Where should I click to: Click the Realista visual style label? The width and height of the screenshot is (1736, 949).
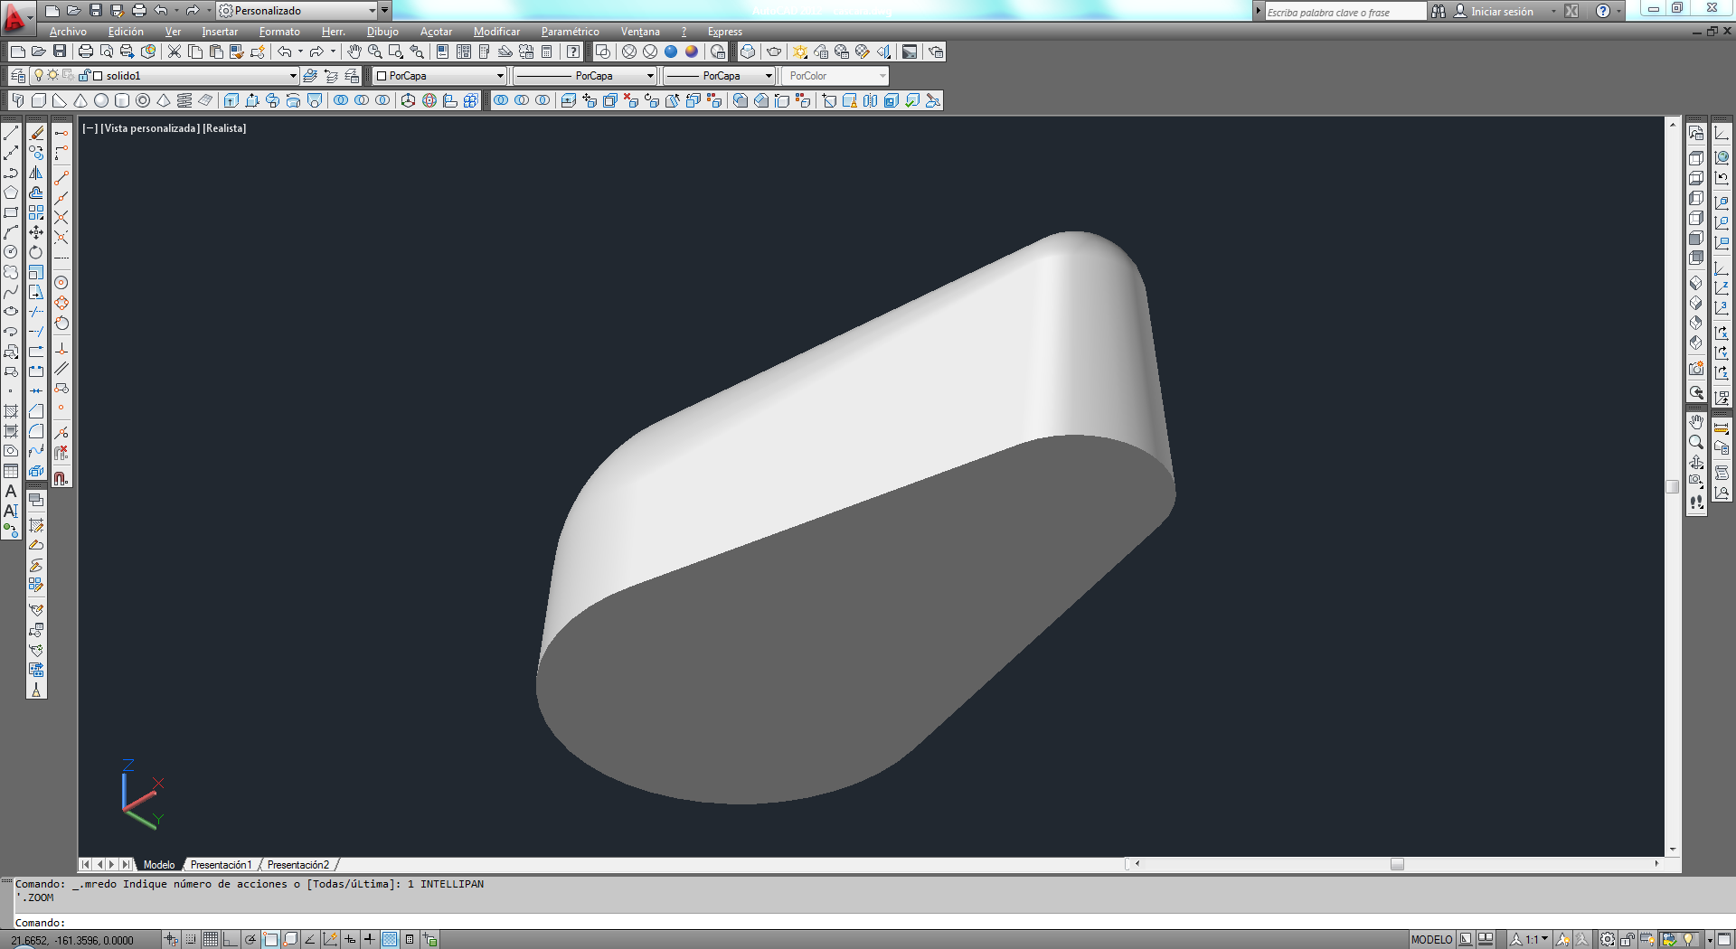coord(224,128)
